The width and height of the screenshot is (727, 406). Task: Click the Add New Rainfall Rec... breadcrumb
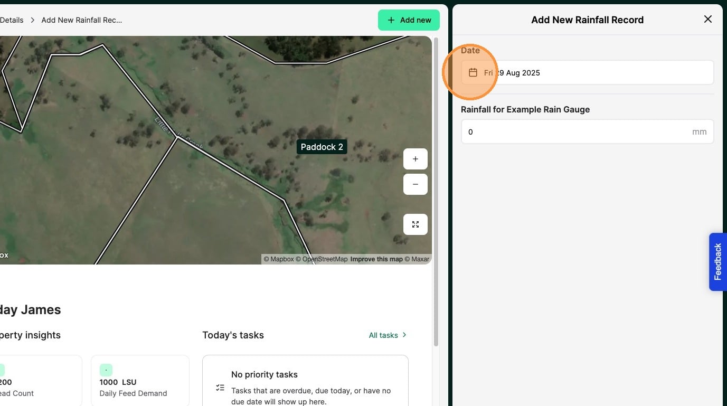(82, 20)
